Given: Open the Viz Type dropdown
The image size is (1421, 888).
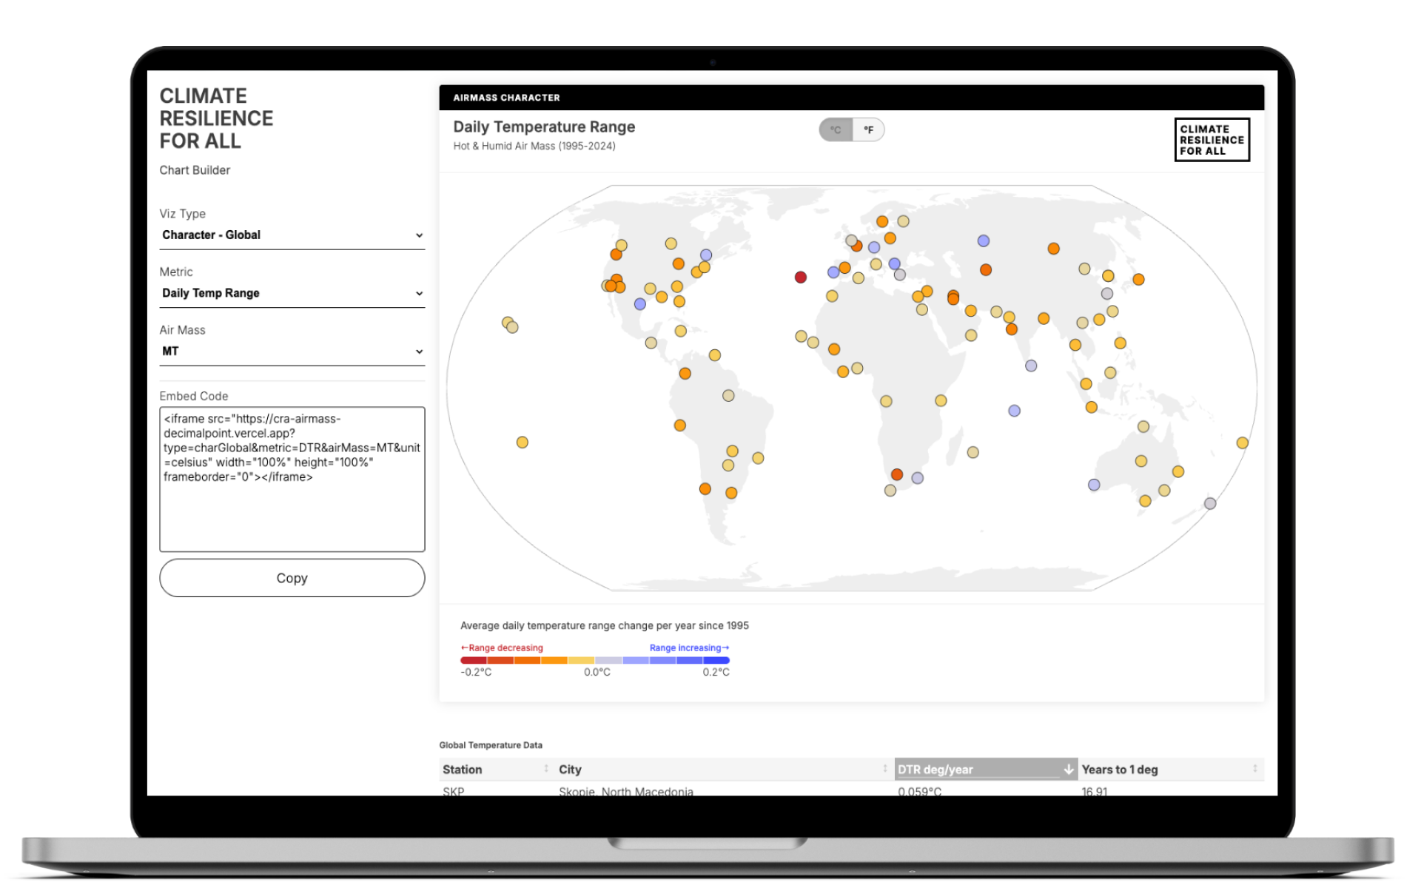Looking at the screenshot, I should (x=292, y=235).
